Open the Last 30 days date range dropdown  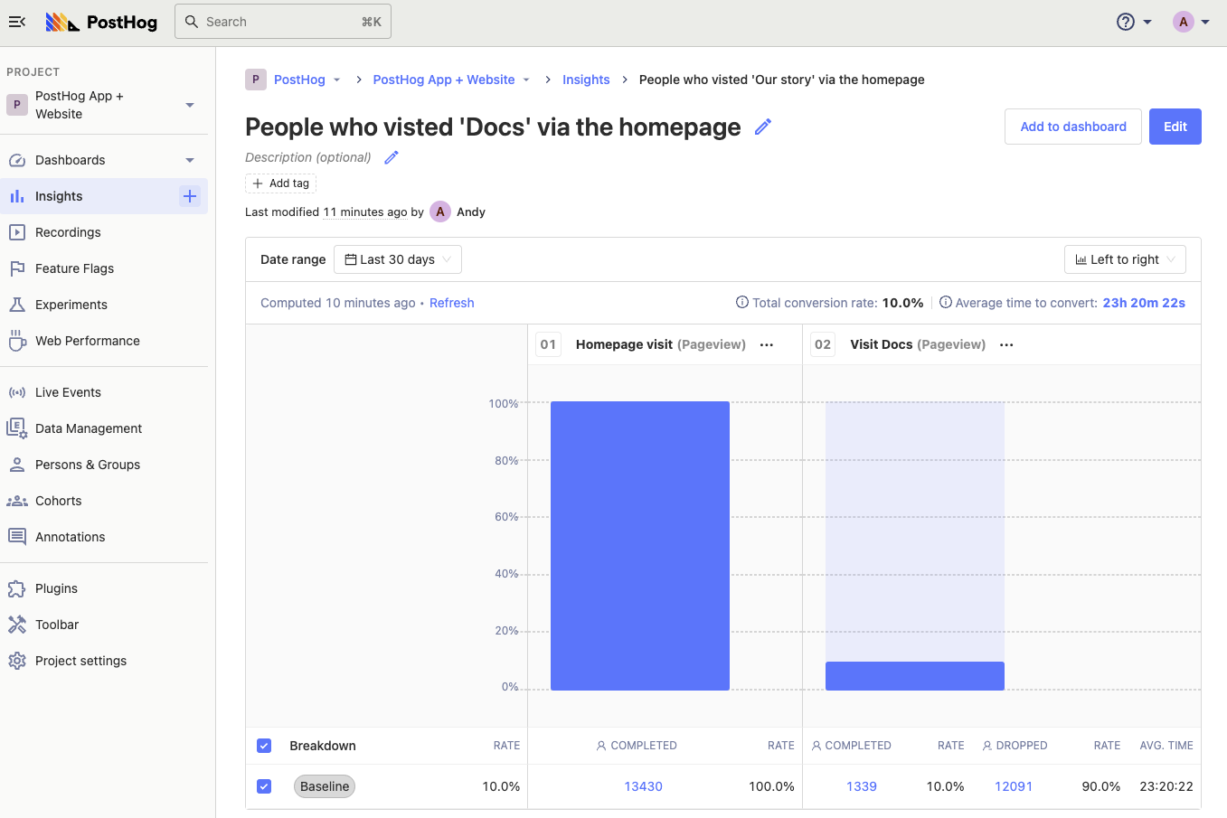398,259
